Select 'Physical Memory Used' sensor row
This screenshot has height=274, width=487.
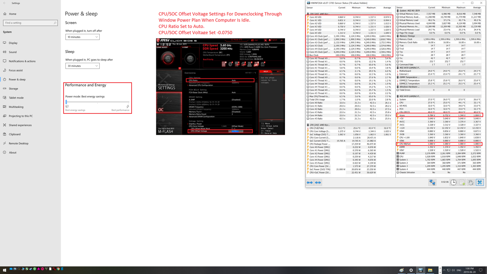tap(439, 23)
